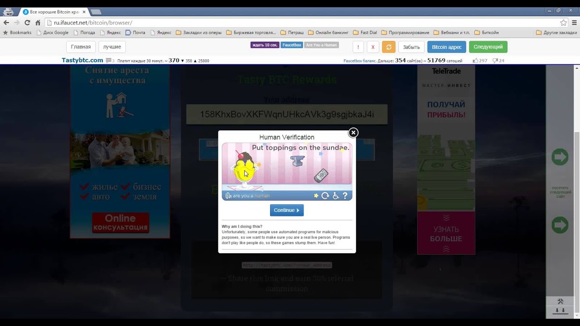The image size is (580, 326).
Task: Open the accessibility wheelchair option
Action: (x=336, y=196)
